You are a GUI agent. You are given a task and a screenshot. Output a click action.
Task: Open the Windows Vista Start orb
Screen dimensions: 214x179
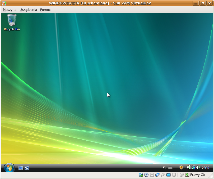click(9, 167)
